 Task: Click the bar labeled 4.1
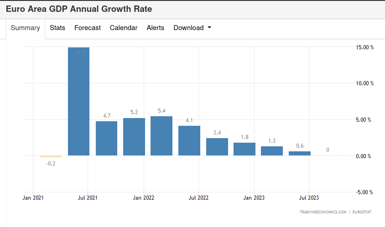(x=189, y=141)
